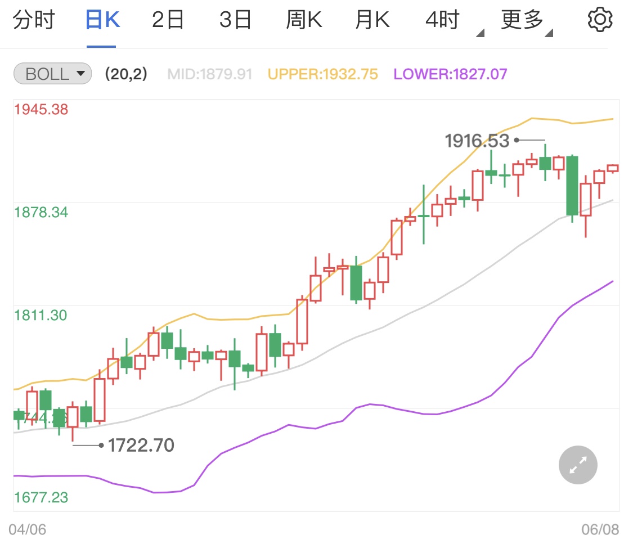Click the UPPER:1932.75 value

point(323,74)
